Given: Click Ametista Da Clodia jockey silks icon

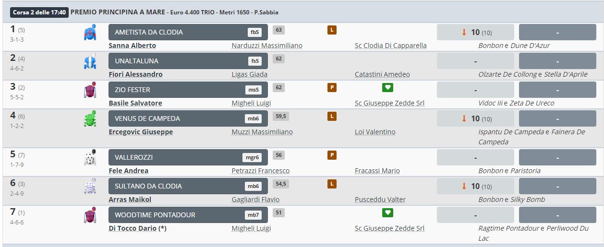Looking at the screenshot, I should [90, 33].
